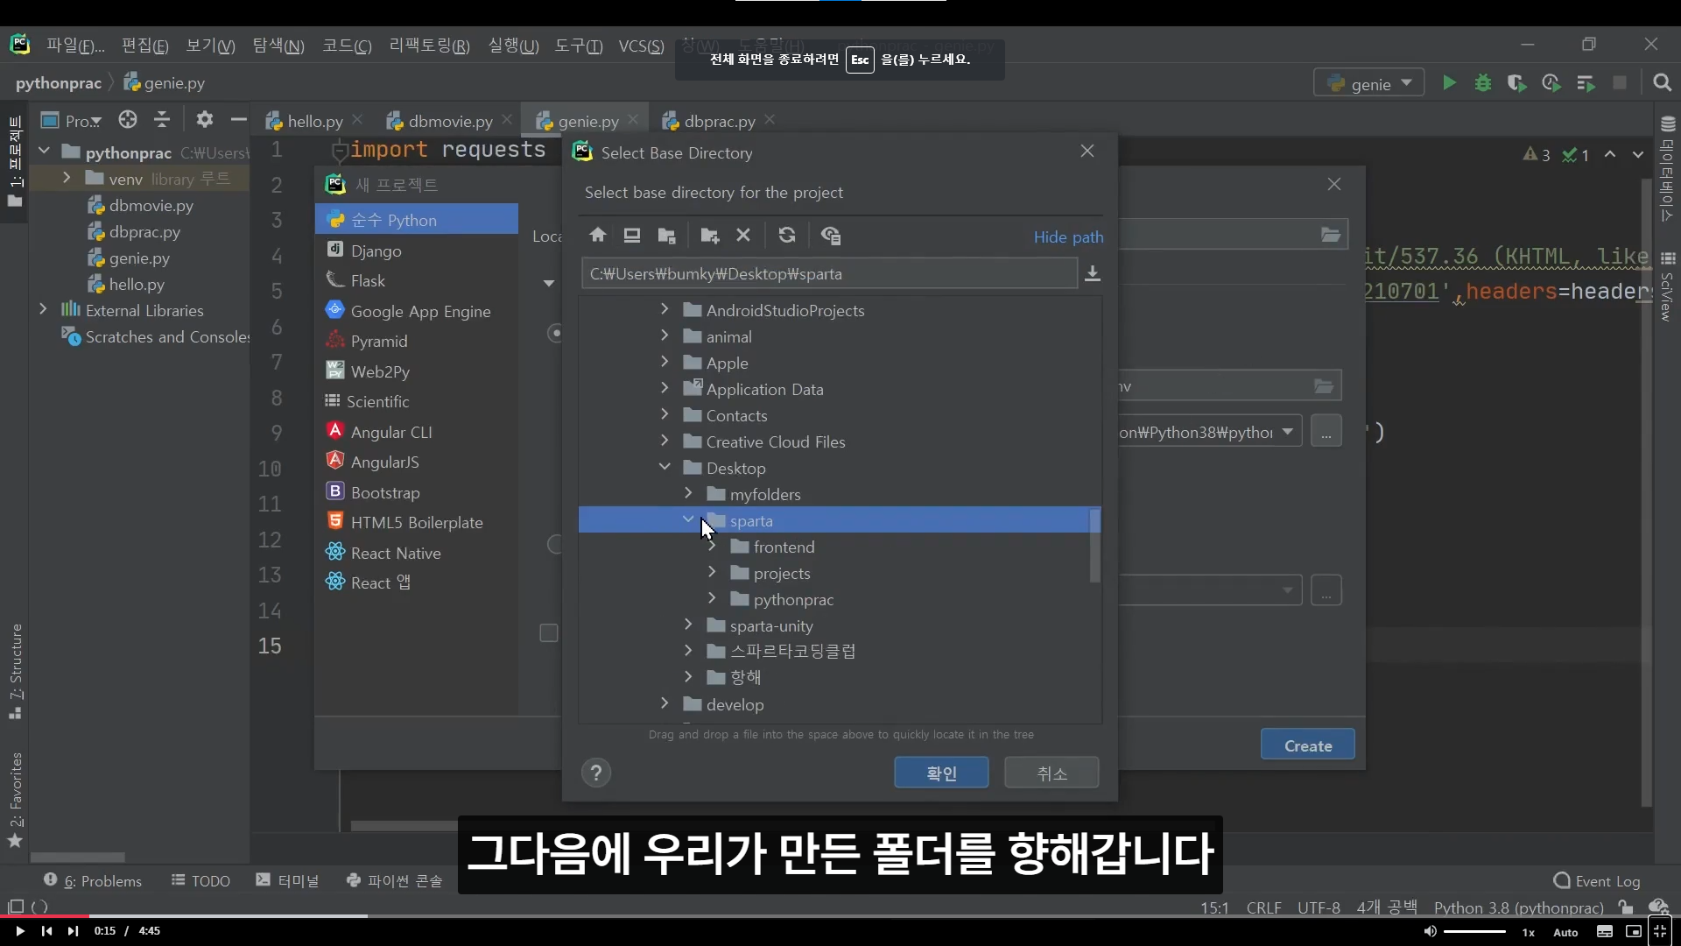Image resolution: width=1681 pixels, height=946 pixels.
Task: Run genie with coverage
Action: click(1516, 83)
